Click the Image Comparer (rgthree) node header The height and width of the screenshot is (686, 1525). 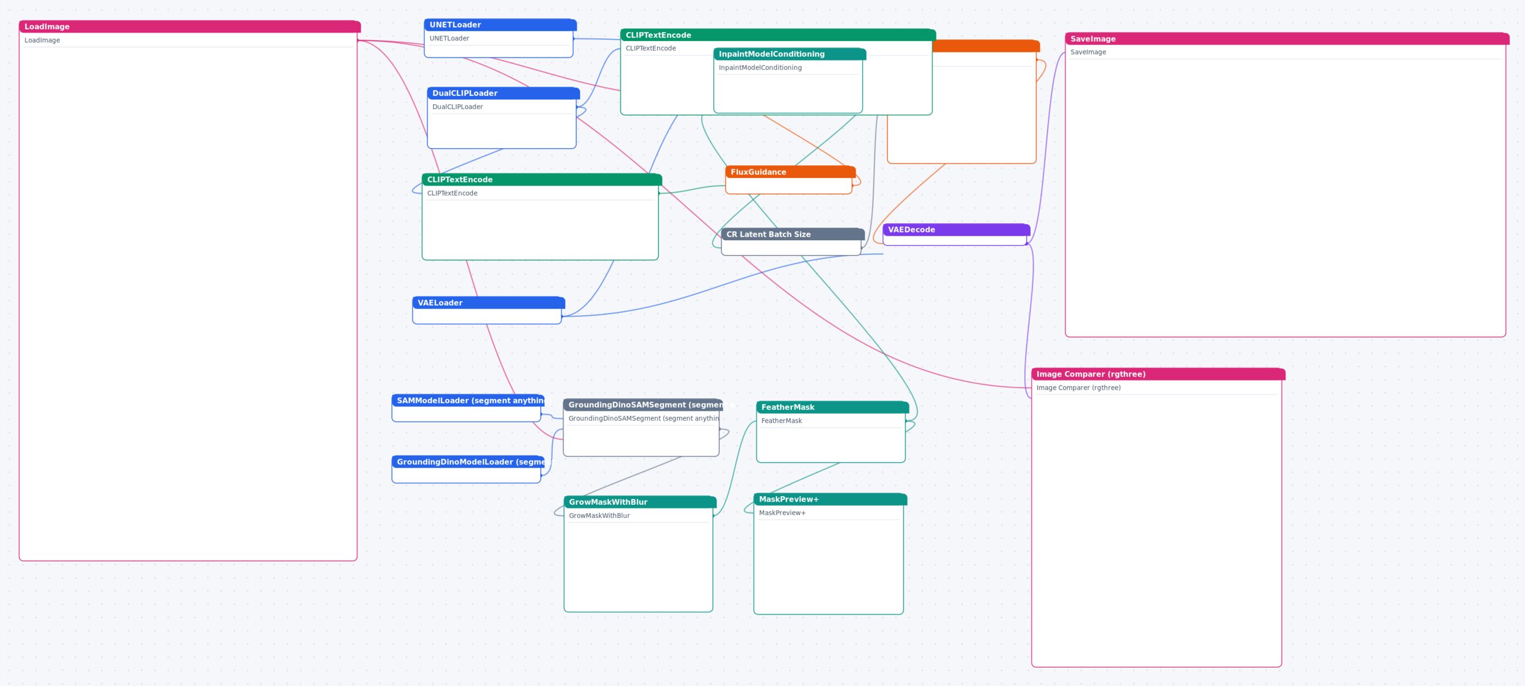point(1158,374)
